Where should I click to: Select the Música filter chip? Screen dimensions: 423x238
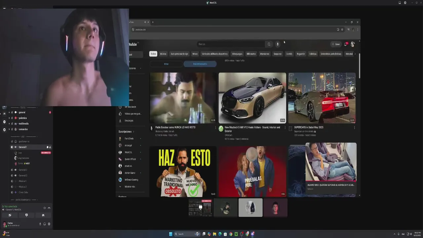point(163,54)
